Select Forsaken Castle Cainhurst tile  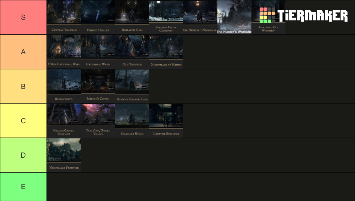[166, 17]
